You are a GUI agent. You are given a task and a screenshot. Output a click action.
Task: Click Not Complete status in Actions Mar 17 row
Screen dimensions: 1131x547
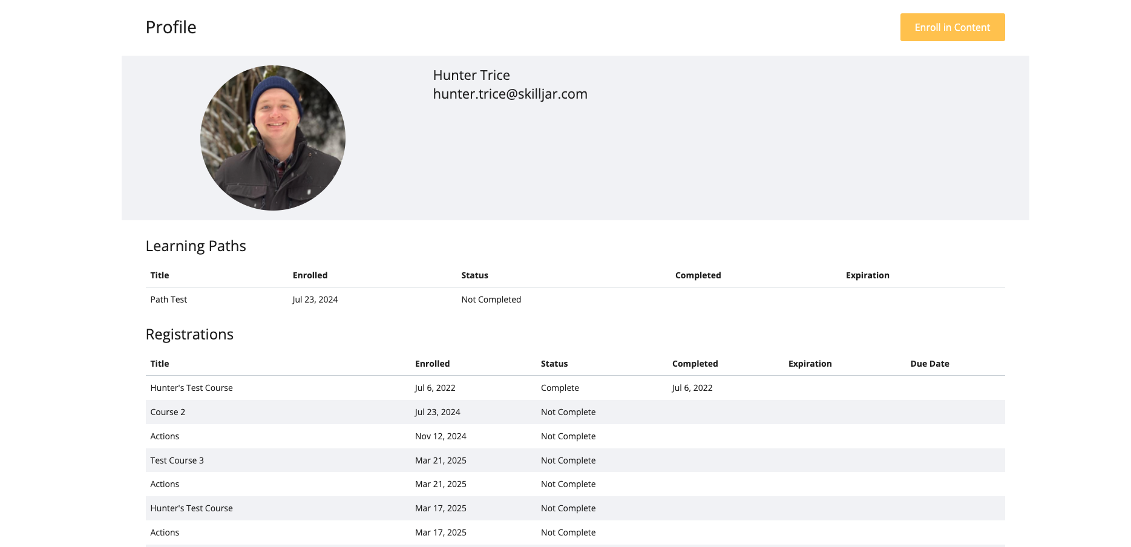click(x=568, y=532)
